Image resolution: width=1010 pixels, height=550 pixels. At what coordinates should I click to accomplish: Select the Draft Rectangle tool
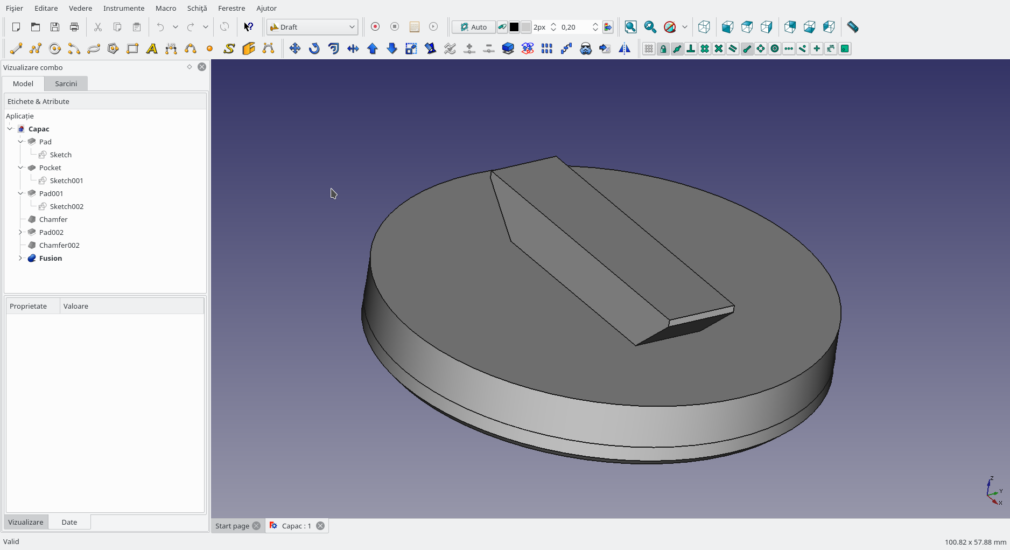[132, 49]
